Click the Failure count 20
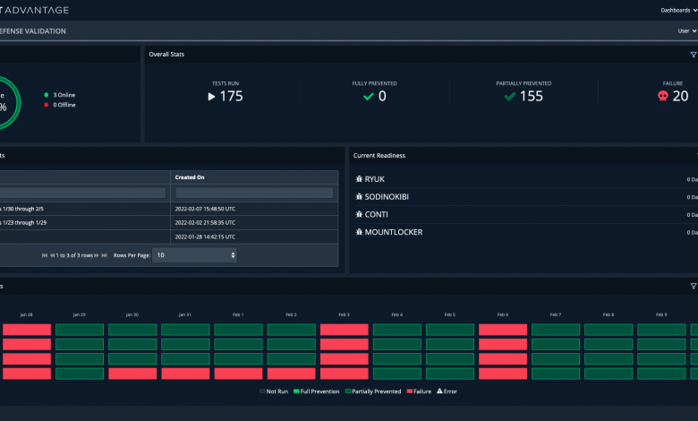 (x=680, y=96)
